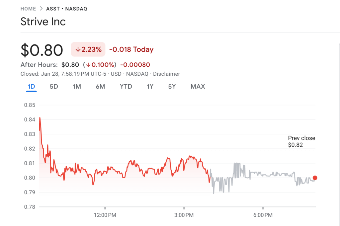Switch to the 6M time range
Viewport: 340px width, 226px height.
100,87
